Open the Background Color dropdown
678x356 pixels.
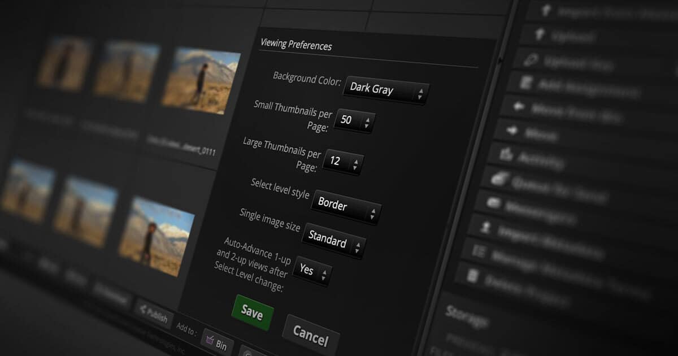pos(386,89)
